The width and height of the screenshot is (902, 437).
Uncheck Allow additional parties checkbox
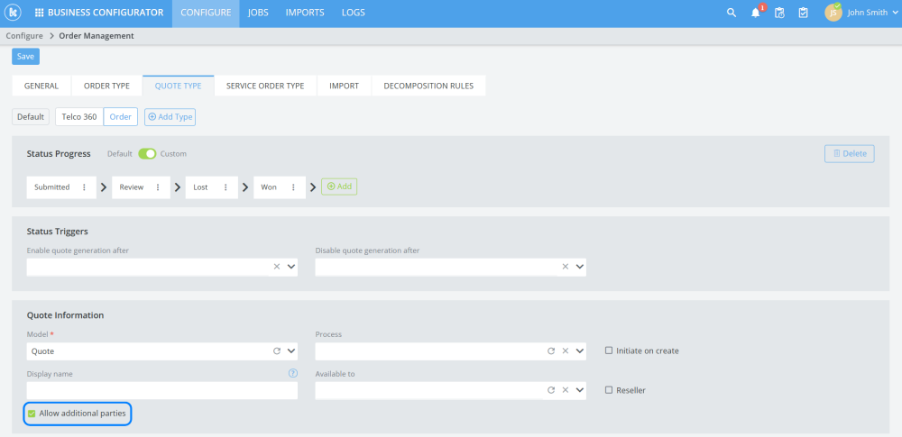pyautogui.click(x=32, y=413)
